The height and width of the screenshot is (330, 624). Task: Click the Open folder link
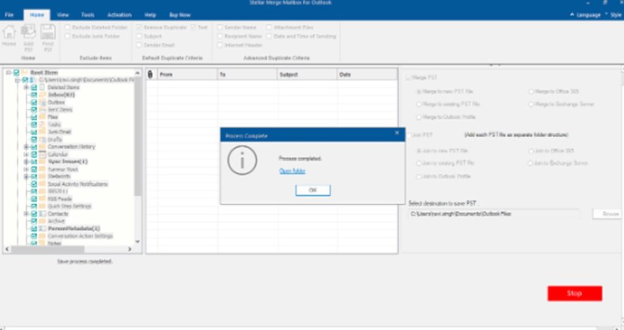[292, 171]
